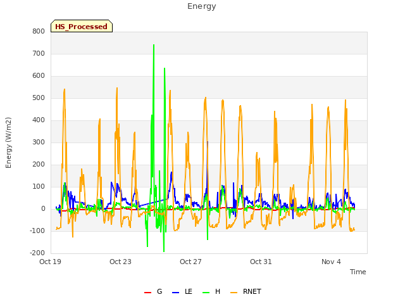Screen dimensions: 405x304
Task: Toggle the H series legend label
Action: click(218, 291)
